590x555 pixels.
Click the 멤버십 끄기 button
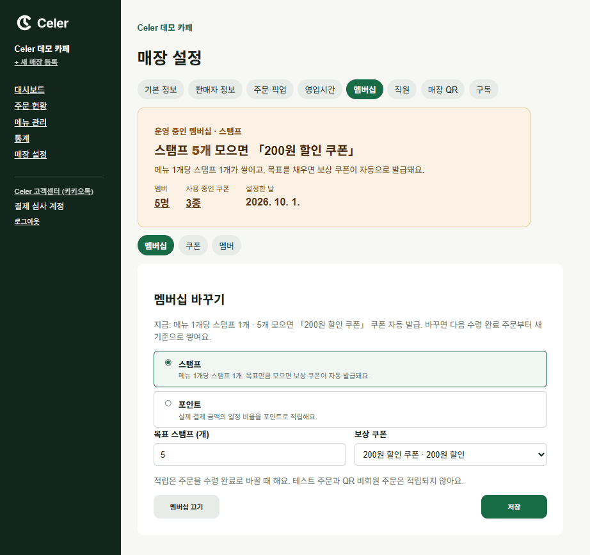(x=186, y=507)
